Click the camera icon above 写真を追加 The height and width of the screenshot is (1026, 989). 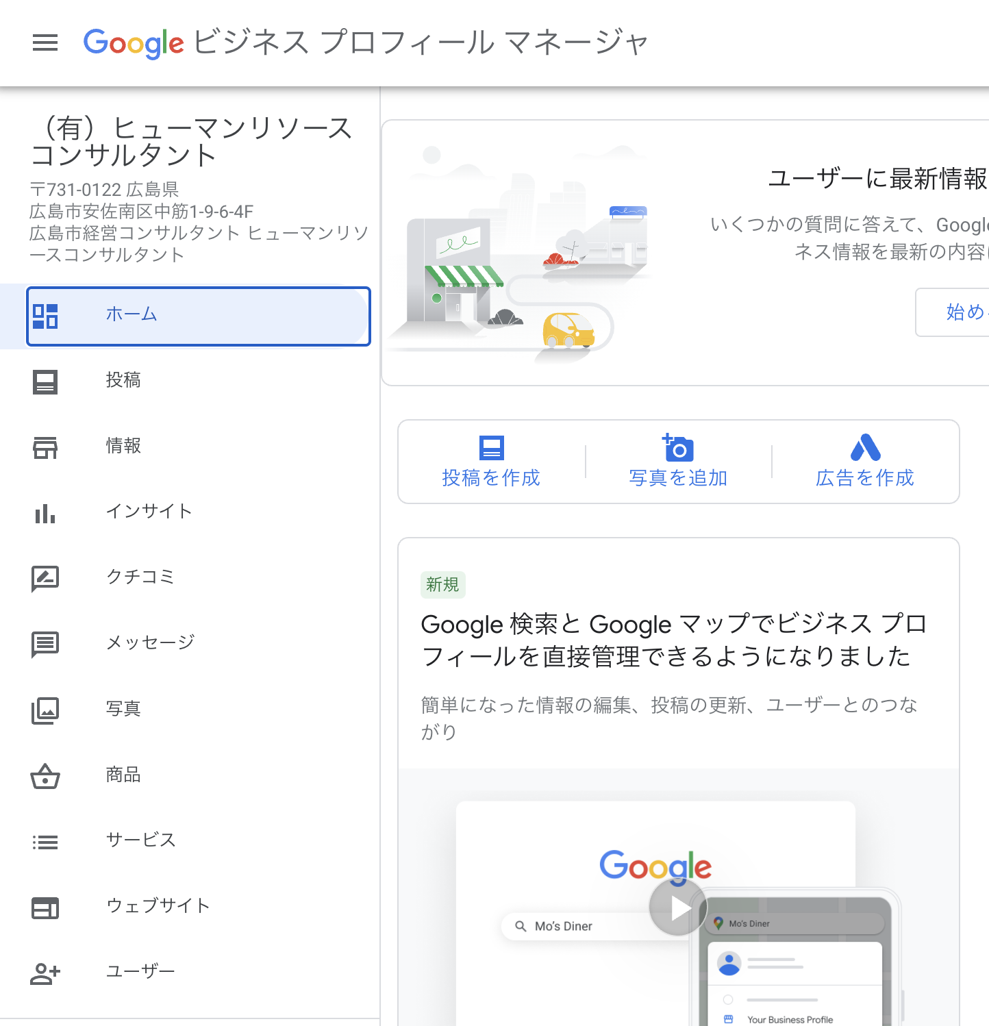(678, 447)
